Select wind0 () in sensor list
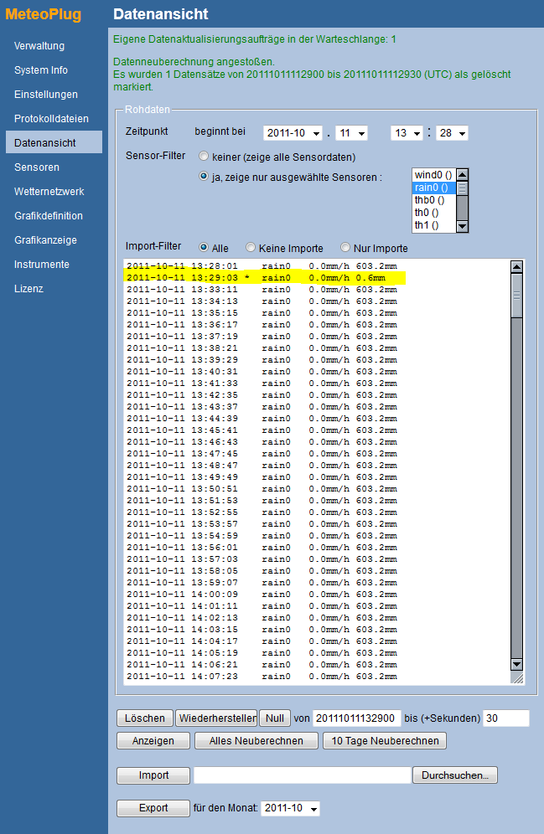544x834 pixels. point(434,175)
